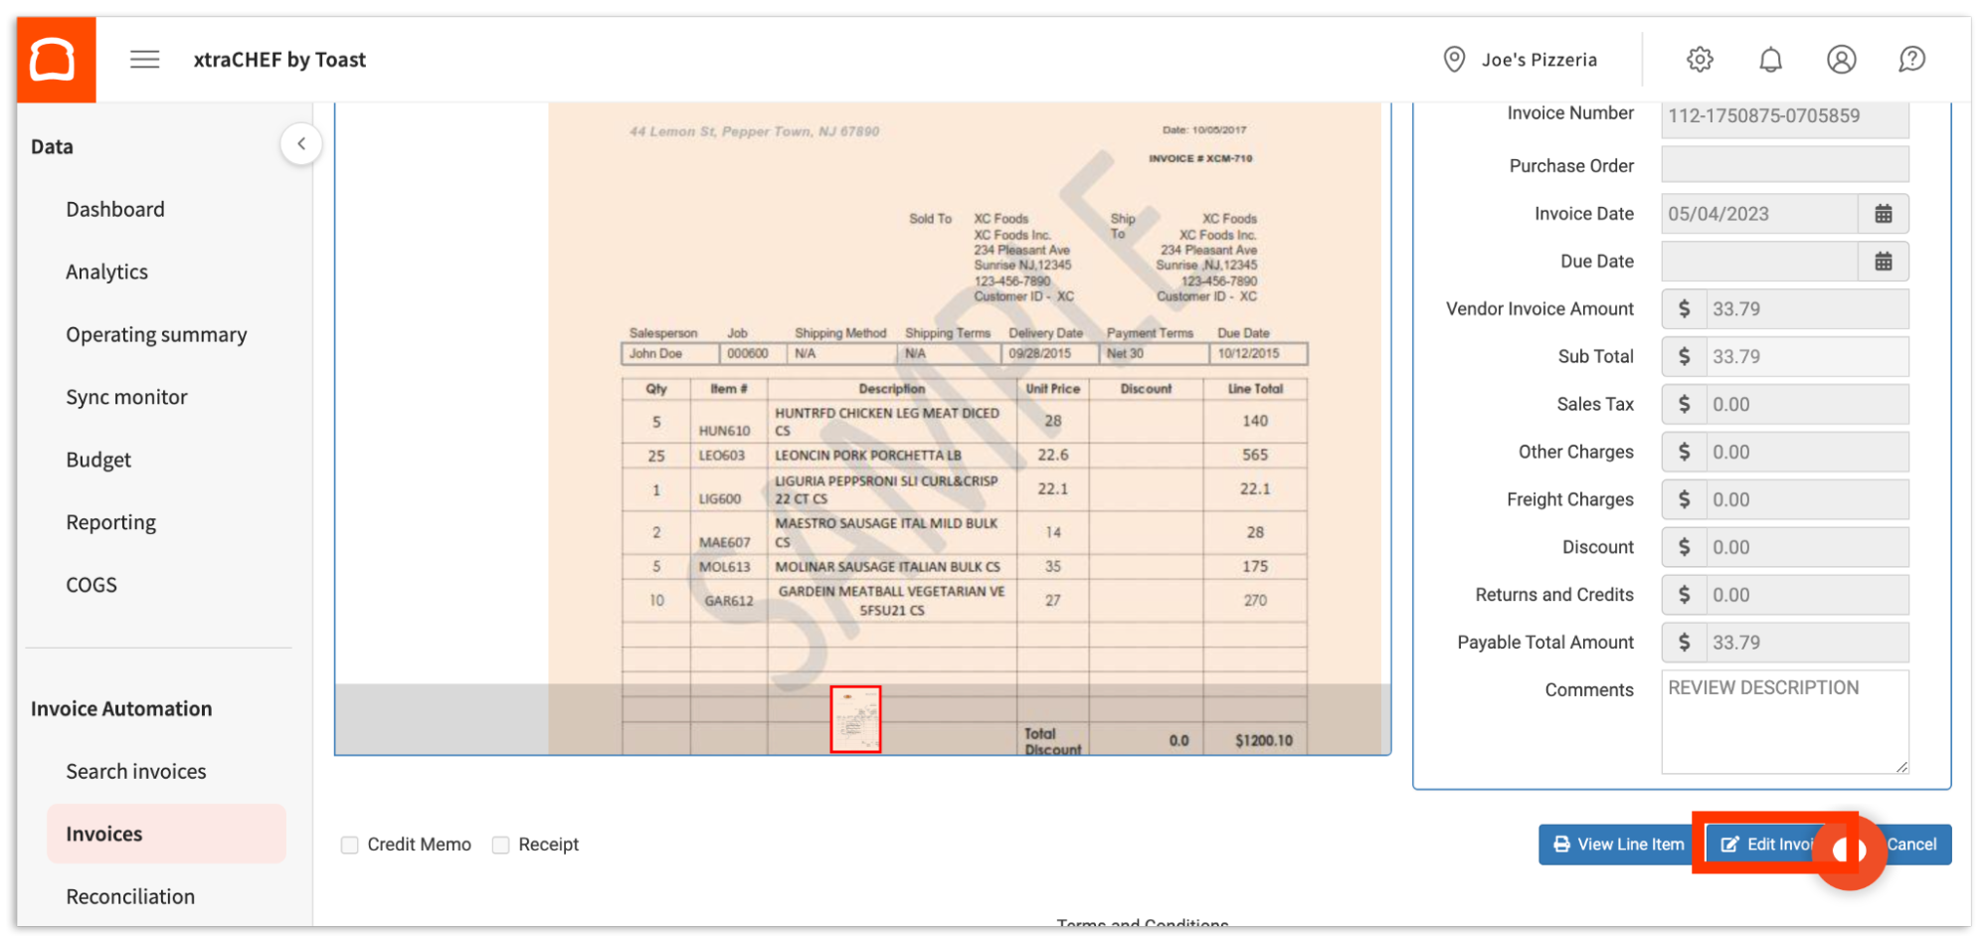
Task: Open the notifications bell
Action: pyautogui.click(x=1770, y=59)
